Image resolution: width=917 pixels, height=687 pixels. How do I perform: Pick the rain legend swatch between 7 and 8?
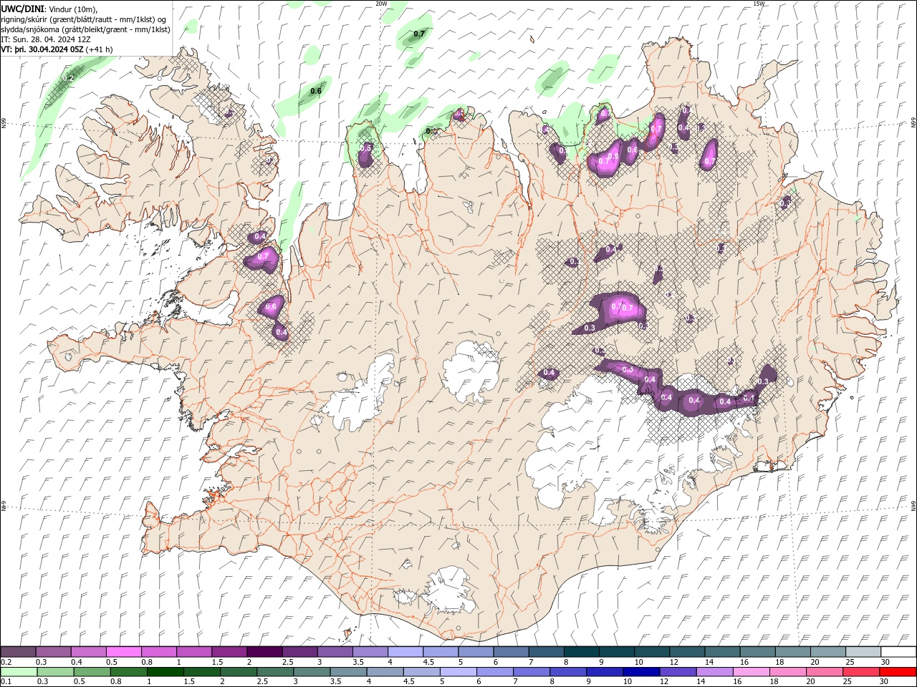coord(532,672)
